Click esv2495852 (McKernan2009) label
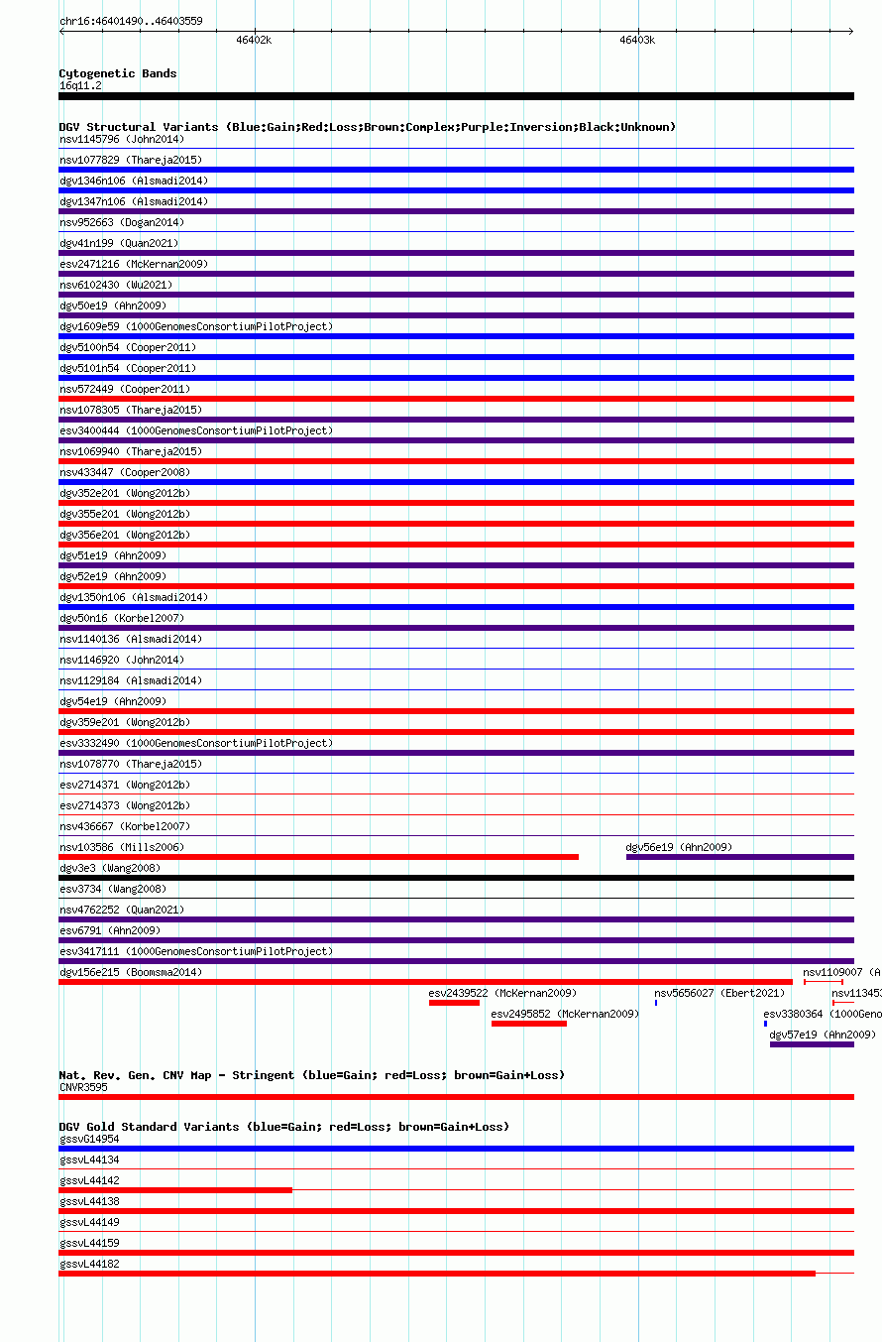This screenshot has width=882, height=1342. pyautogui.click(x=565, y=1014)
